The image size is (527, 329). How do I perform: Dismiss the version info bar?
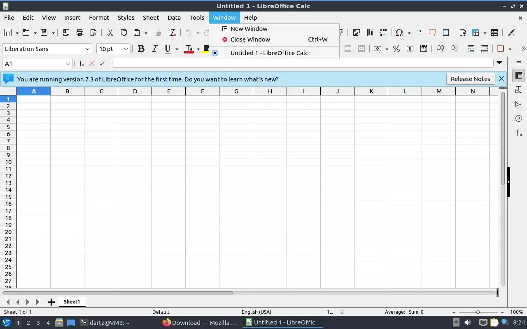click(501, 79)
